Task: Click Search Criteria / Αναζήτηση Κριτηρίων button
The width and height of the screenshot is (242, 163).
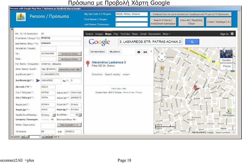Action: pyautogui.click(x=163, y=22)
